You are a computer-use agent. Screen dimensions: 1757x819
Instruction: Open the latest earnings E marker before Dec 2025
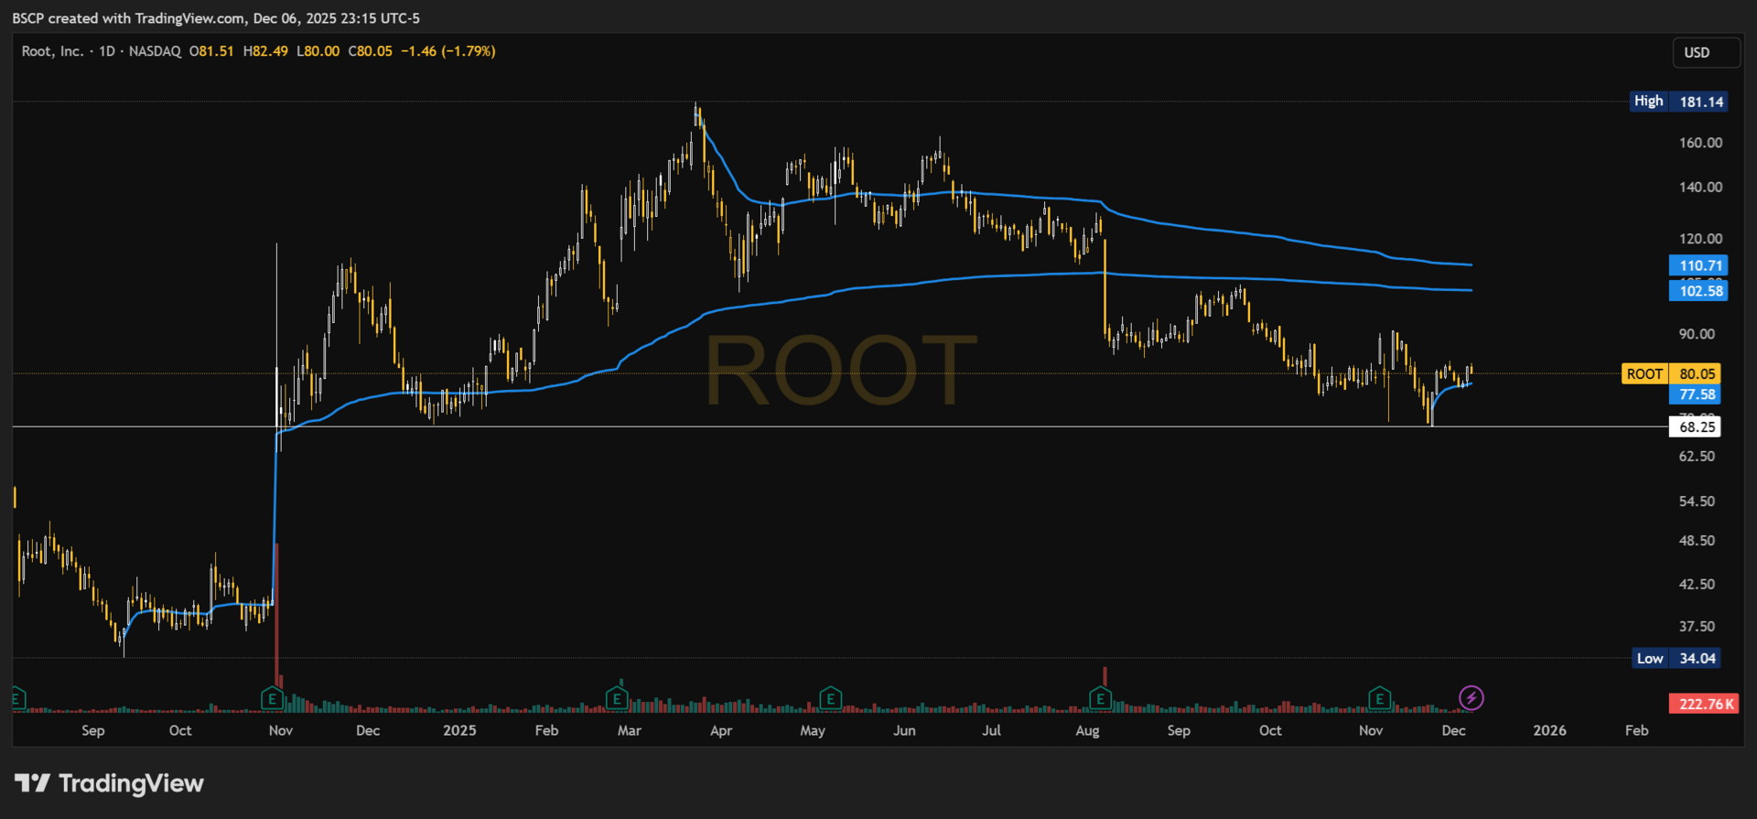(1379, 699)
